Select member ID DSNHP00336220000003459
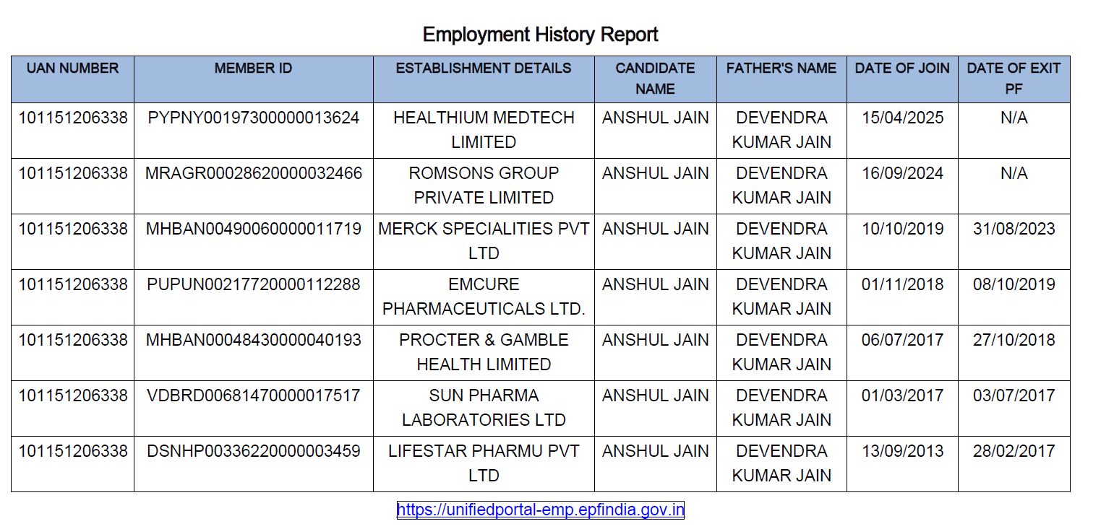Viewport: 1114px width, 529px height. [x=253, y=452]
